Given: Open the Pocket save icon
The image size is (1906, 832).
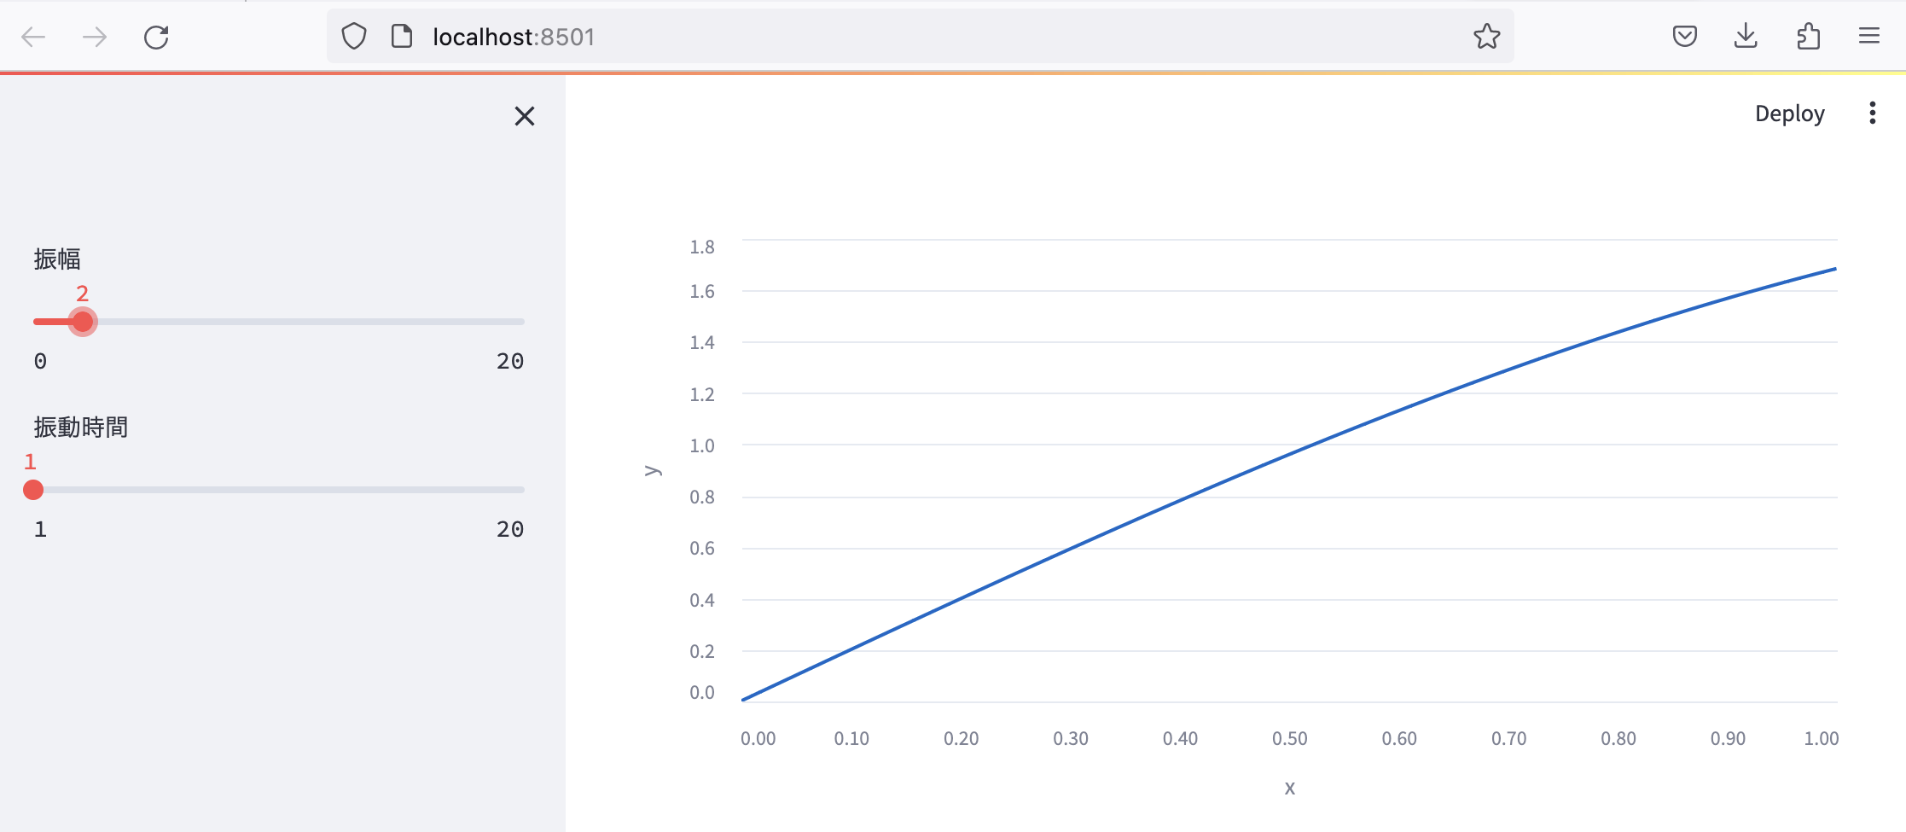Looking at the screenshot, I should (x=1684, y=36).
